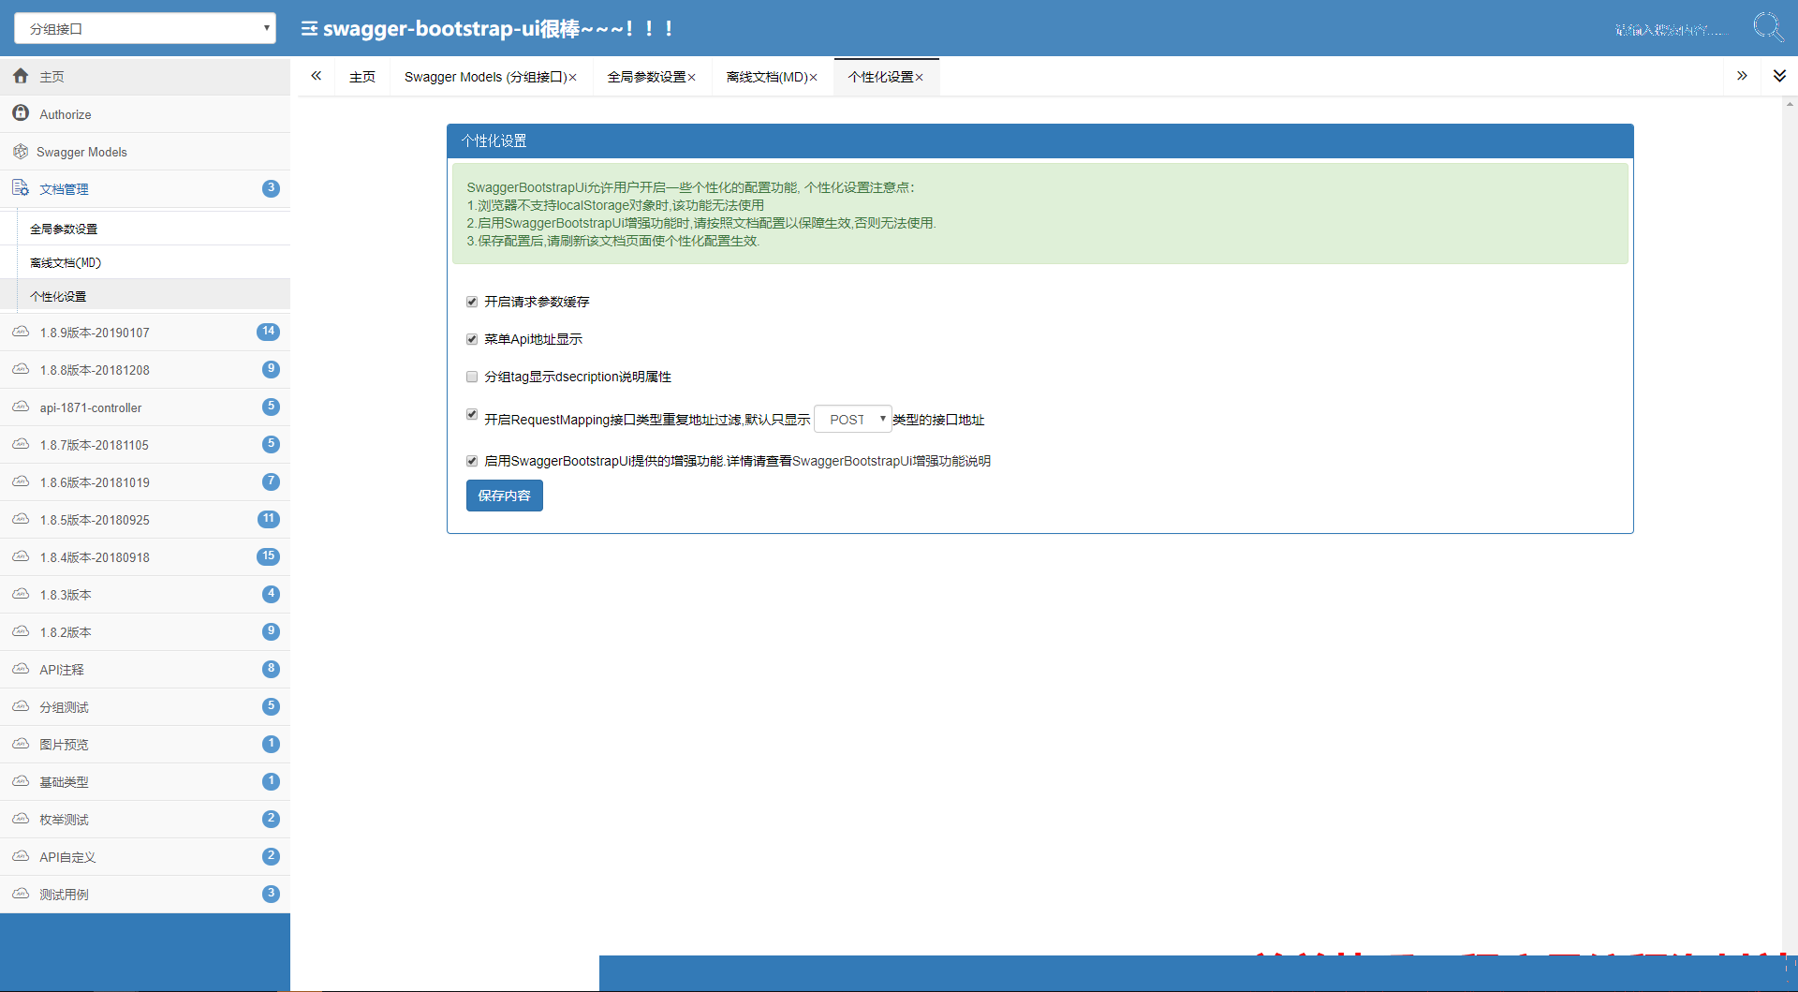Click the cloud icon beside api-1871-controller
This screenshot has height=992, width=1798.
21,407
